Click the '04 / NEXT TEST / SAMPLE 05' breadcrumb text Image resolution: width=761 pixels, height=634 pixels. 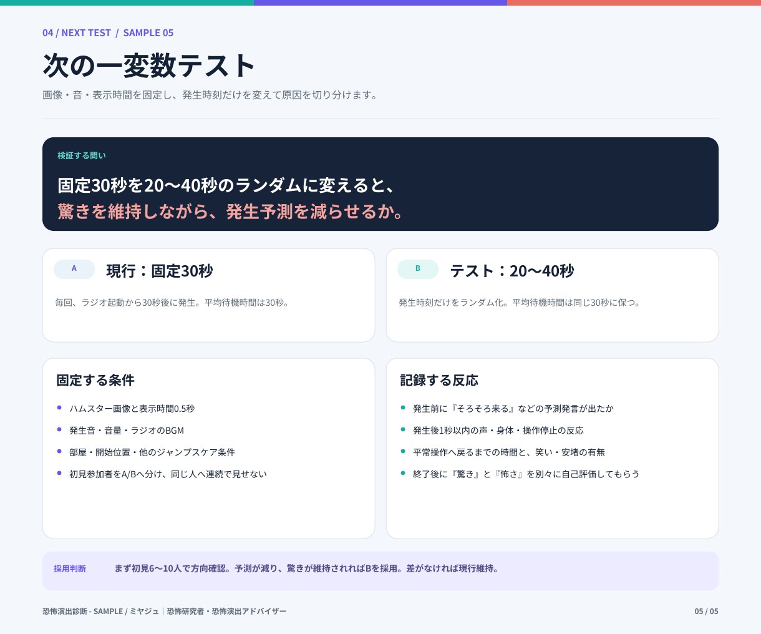click(108, 33)
